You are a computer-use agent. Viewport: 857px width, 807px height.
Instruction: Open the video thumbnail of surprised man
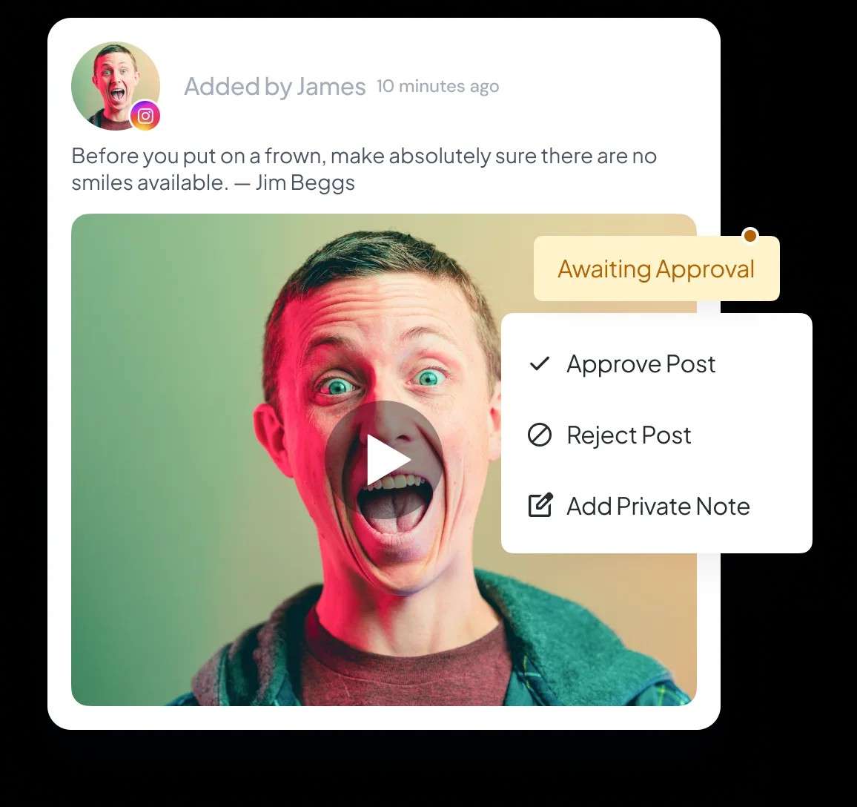coord(384,460)
